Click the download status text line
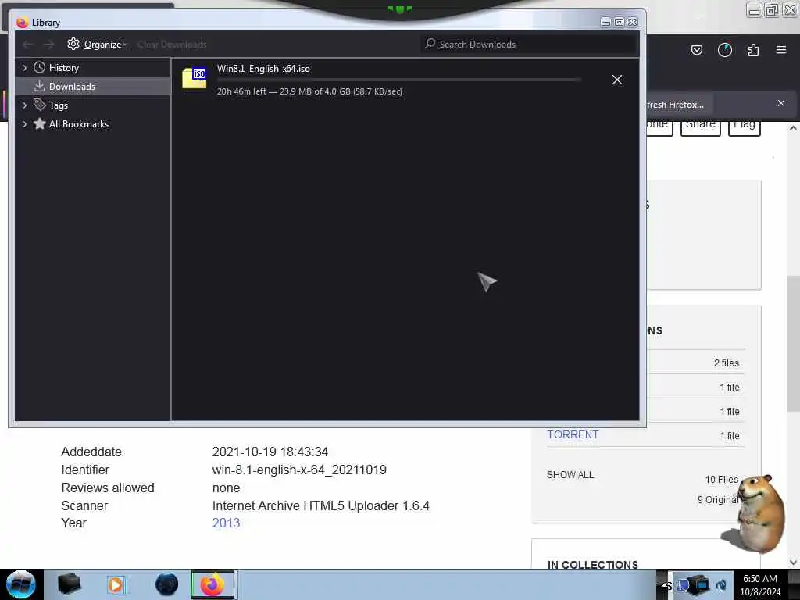Image resolution: width=800 pixels, height=600 pixels. point(309,91)
